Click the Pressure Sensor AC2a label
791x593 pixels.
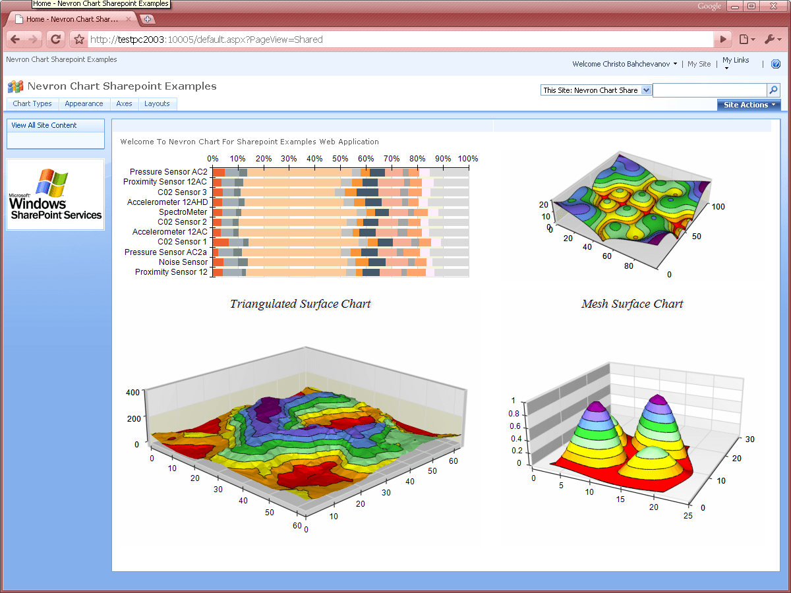tap(165, 252)
